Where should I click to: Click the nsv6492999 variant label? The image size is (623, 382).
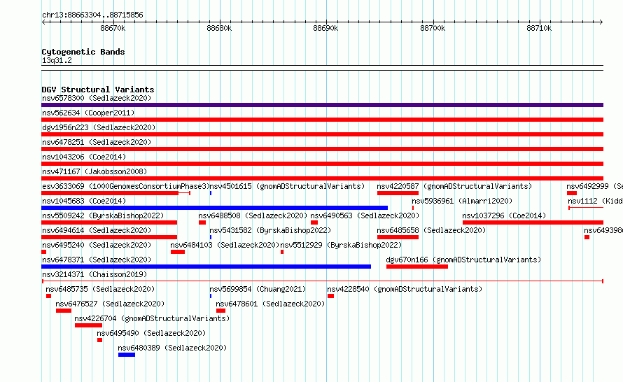(594, 186)
